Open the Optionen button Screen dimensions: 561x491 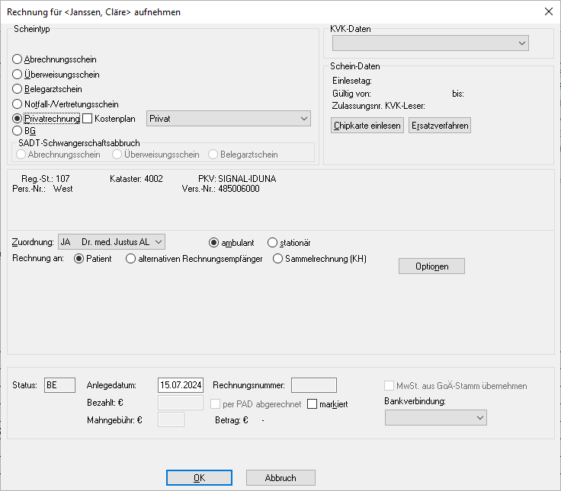point(431,266)
